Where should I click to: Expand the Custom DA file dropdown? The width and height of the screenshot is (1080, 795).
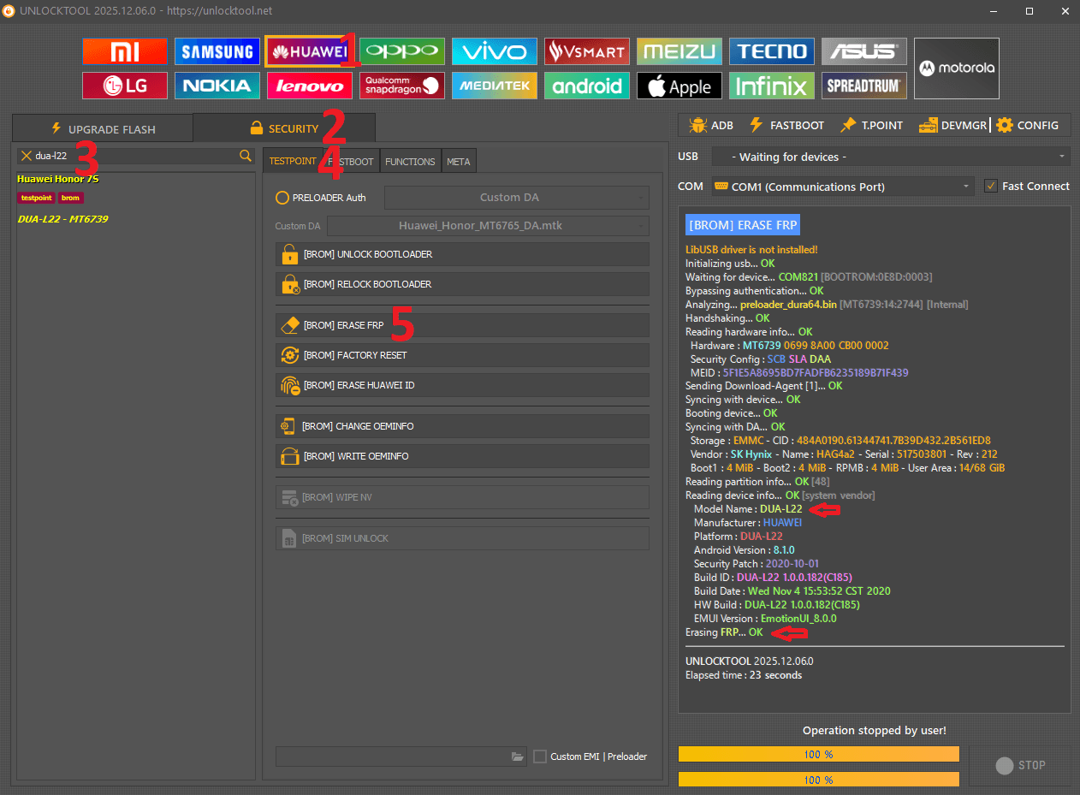pos(488,226)
